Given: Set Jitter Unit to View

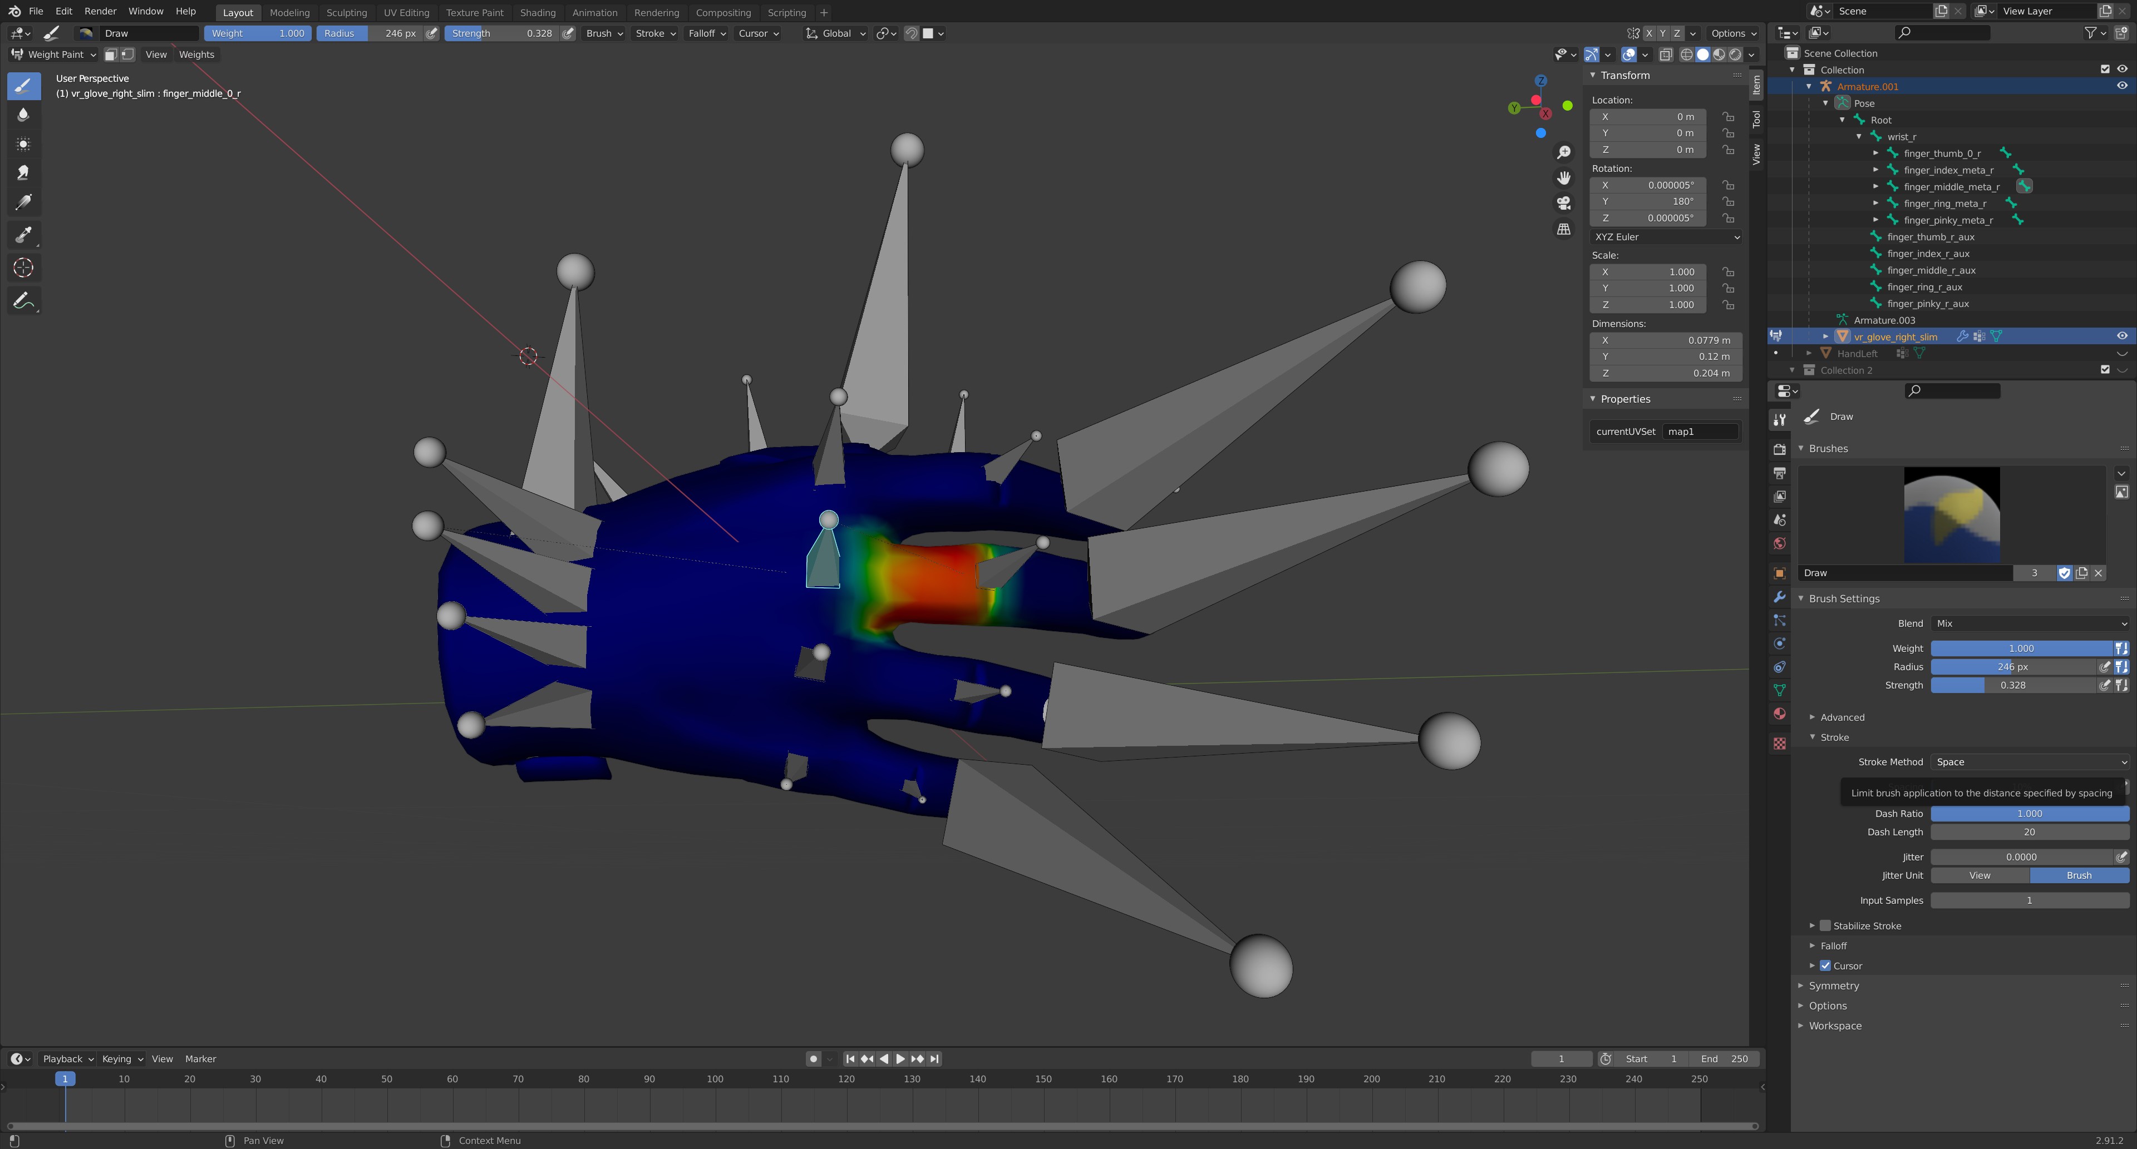Looking at the screenshot, I should pos(1980,875).
